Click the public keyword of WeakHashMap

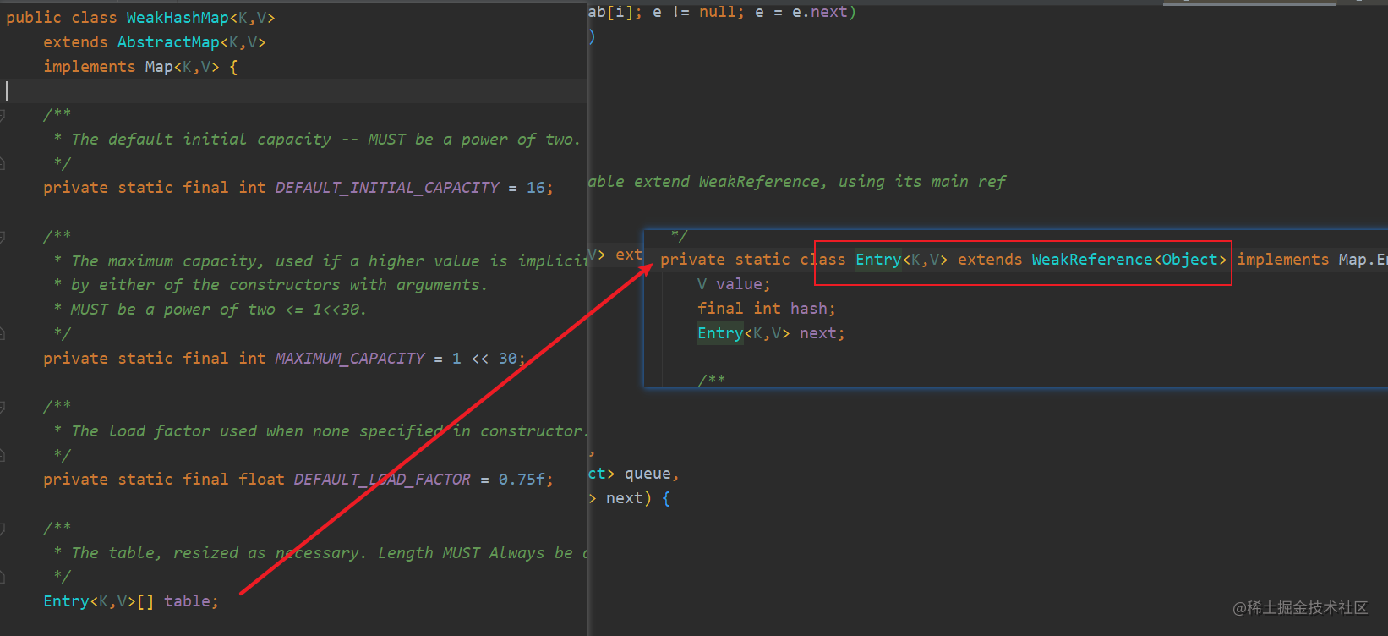click(x=34, y=18)
